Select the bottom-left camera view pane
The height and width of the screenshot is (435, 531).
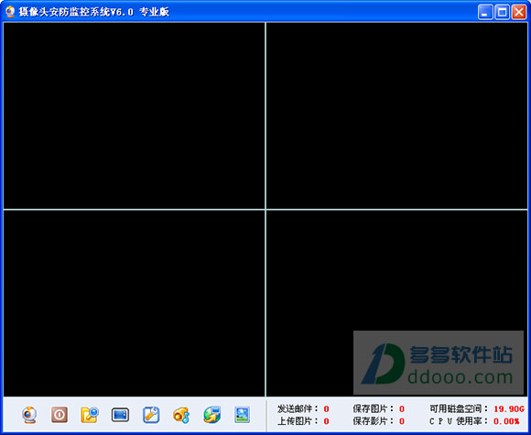pos(134,303)
